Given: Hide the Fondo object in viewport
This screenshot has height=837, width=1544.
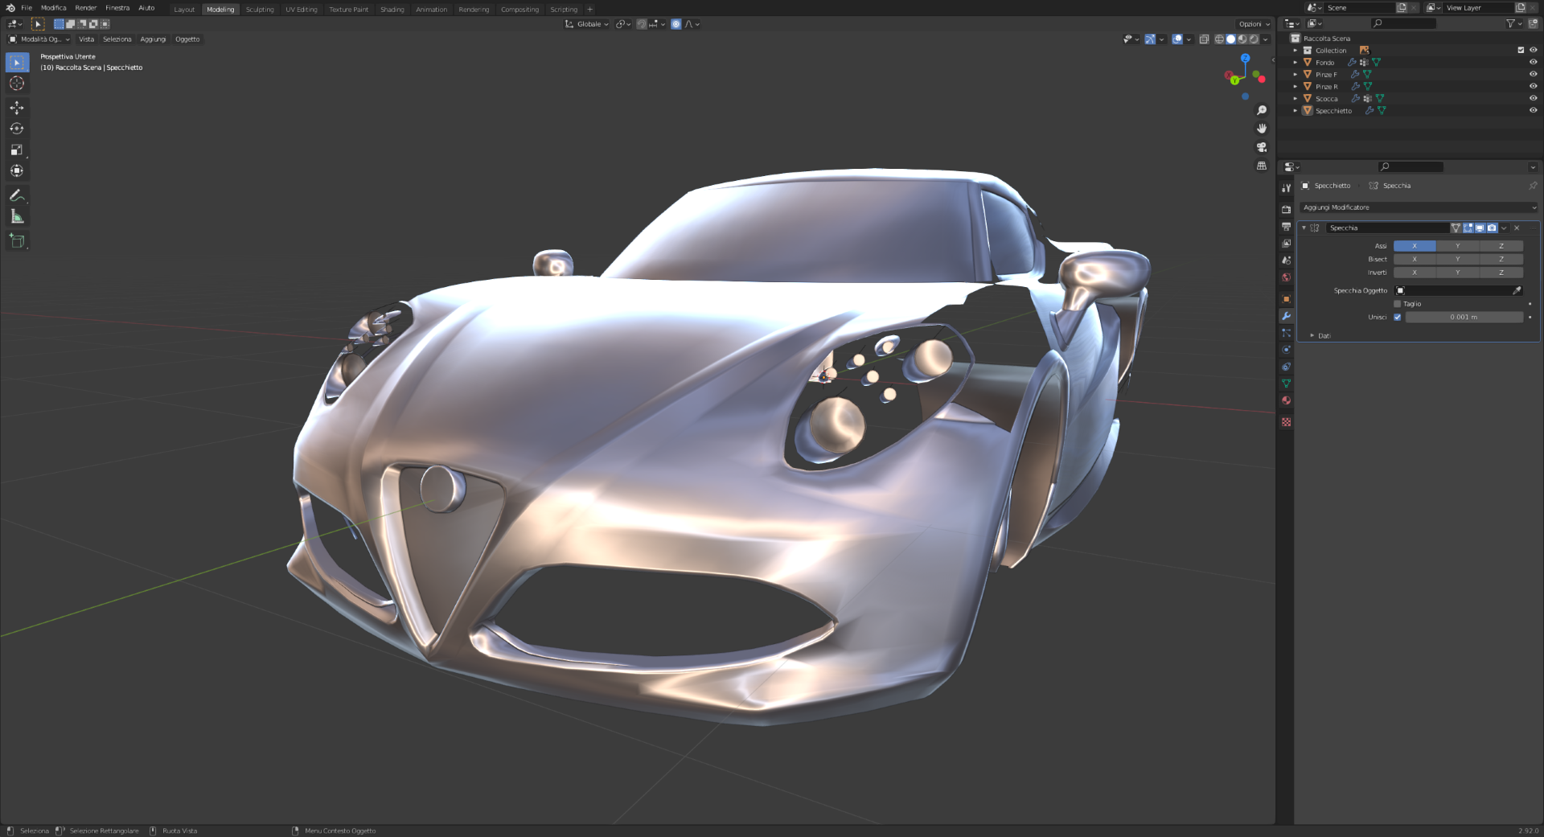Looking at the screenshot, I should (x=1533, y=62).
